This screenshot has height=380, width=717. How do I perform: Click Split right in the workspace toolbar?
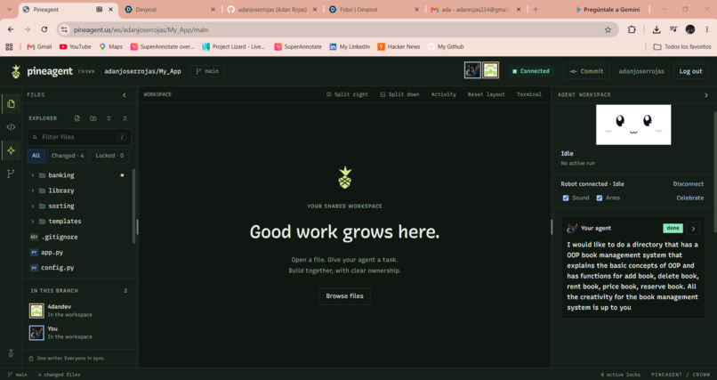pyautogui.click(x=347, y=94)
